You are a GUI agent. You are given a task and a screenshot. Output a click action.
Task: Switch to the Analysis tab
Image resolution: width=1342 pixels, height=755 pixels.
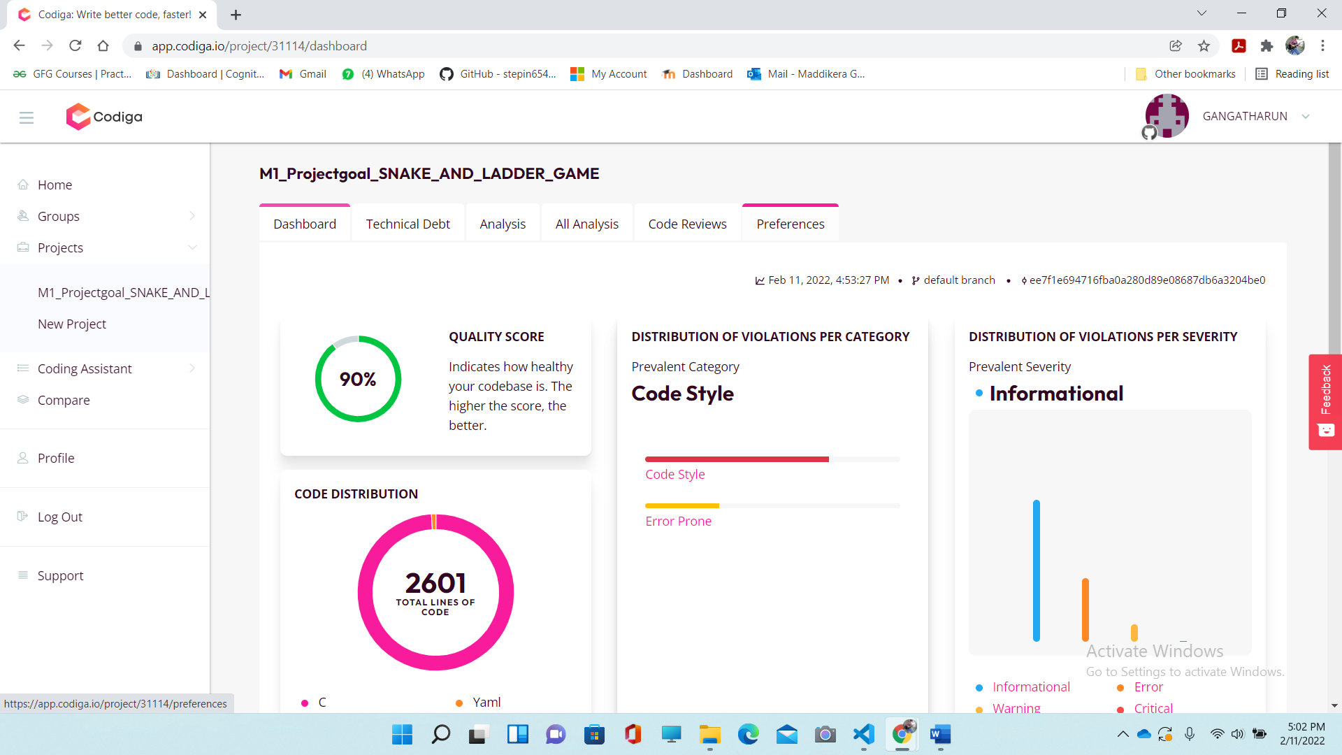(x=503, y=224)
